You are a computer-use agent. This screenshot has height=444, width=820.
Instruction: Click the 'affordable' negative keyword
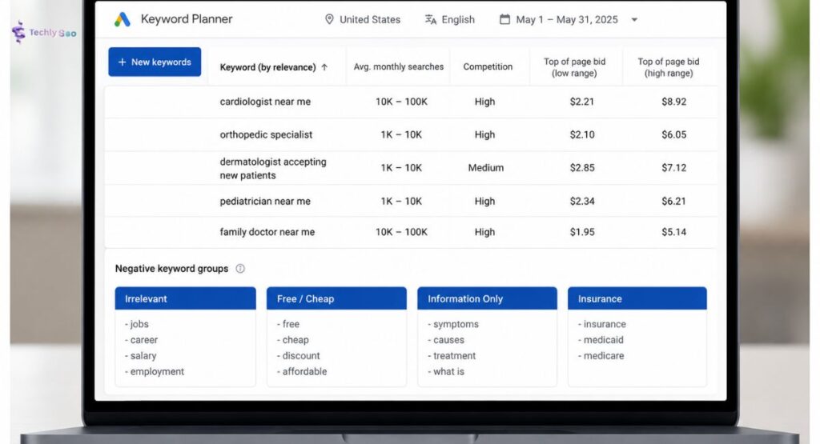point(305,371)
